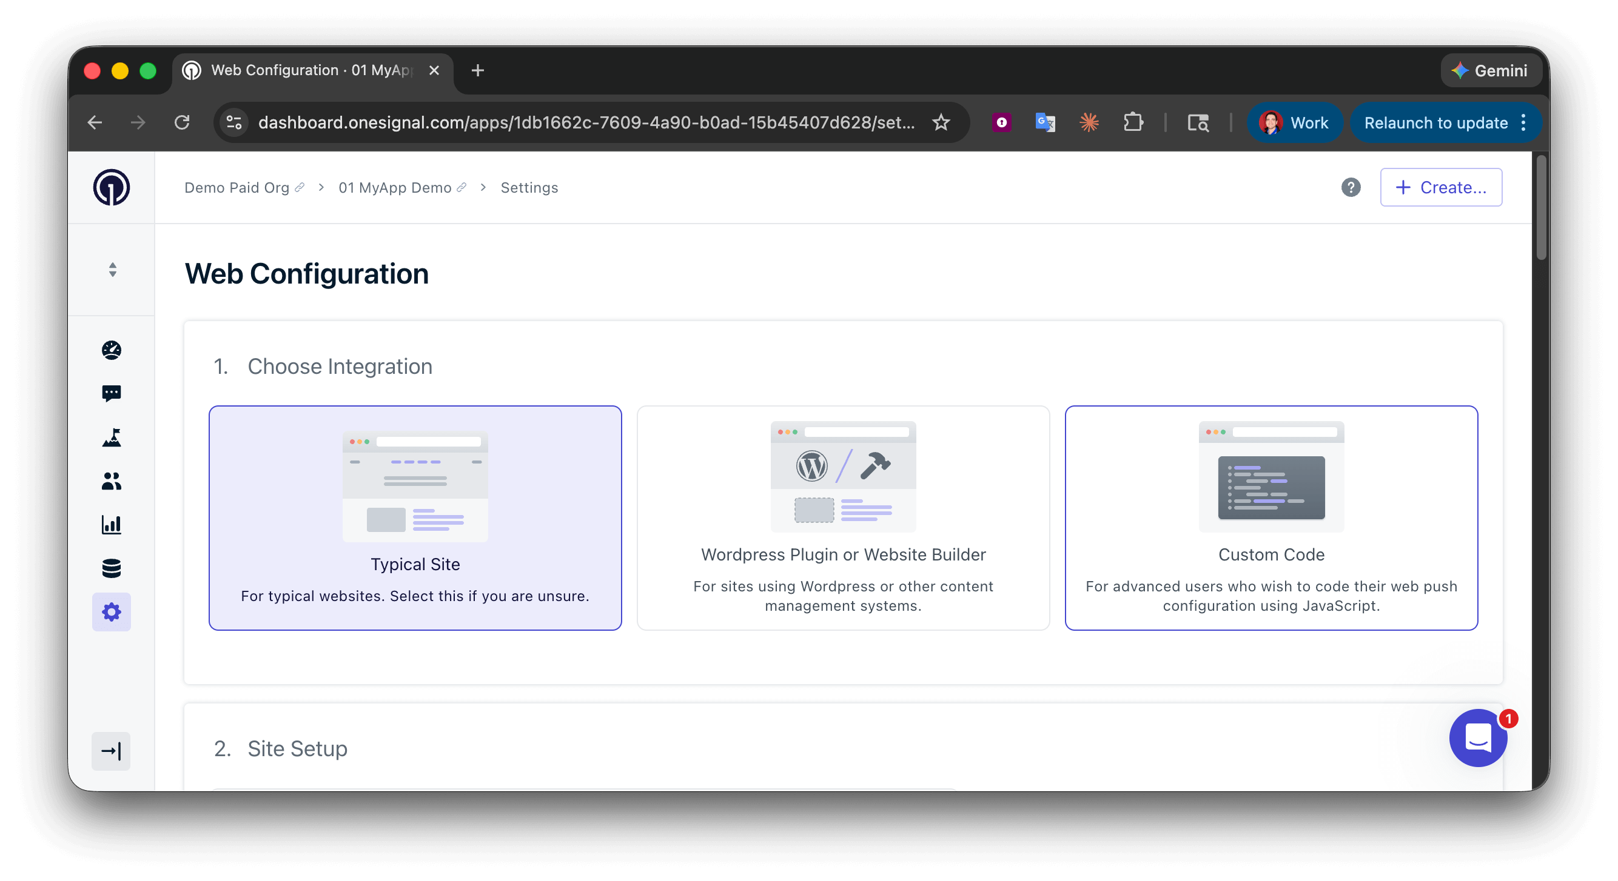View Analytics via the bar chart icon
1618x881 pixels.
coord(111,525)
